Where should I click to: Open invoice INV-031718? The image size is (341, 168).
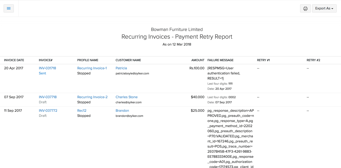coord(47,68)
